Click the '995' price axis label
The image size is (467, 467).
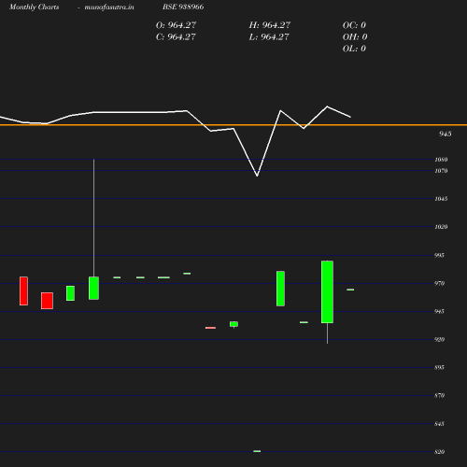pos(439,255)
